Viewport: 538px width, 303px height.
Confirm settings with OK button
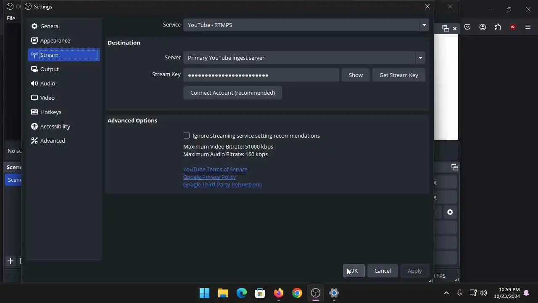354,271
